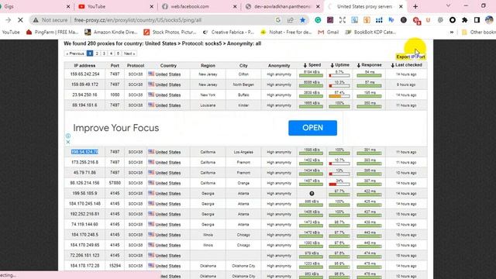Open the dark round extension icon
Image resolution: width=496 pixels, height=279 pixels.
click(404, 20)
